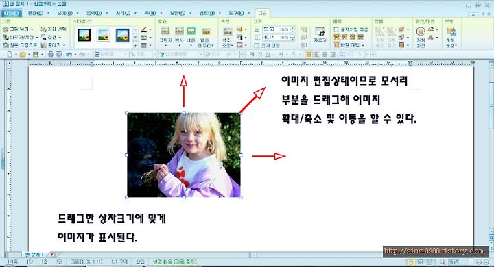The width and height of the screenshot is (494, 267).
Task: Click the 줄이기 reduce picture icon
Action: [43, 45]
